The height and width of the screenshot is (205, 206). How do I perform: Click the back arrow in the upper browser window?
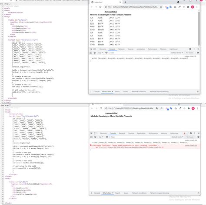(x=92, y=7)
